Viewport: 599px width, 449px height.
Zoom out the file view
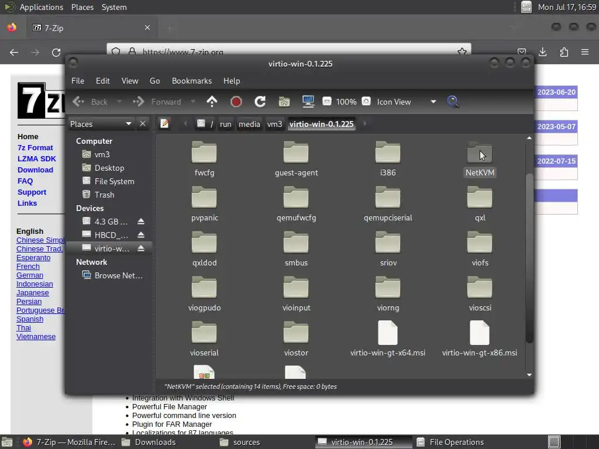pyautogui.click(x=326, y=101)
